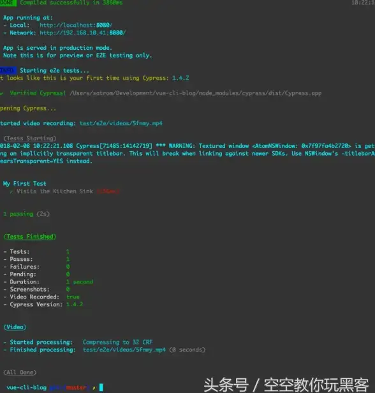Click the 'Screenshots:' result row
This screenshot has width=375, height=393.
tap(36, 289)
